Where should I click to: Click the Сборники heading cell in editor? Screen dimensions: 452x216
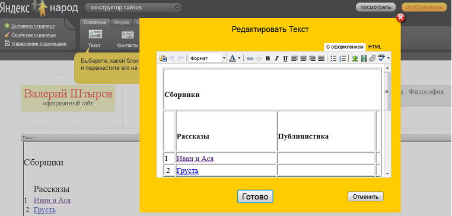tap(272, 89)
